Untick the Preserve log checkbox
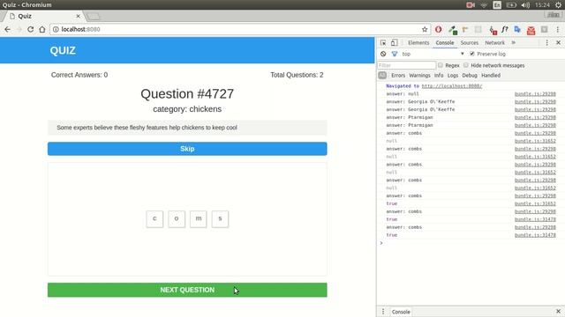The height and width of the screenshot is (317, 565). [472, 54]
